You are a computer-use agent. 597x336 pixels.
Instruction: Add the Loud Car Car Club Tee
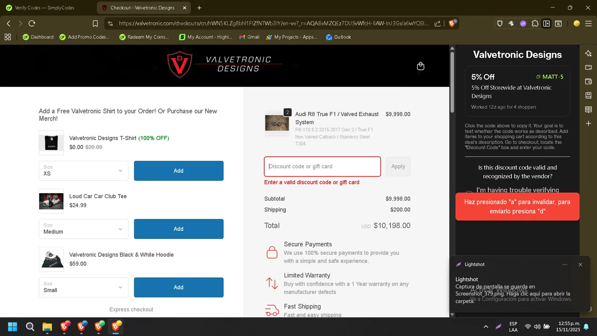(x=179, y=229)
